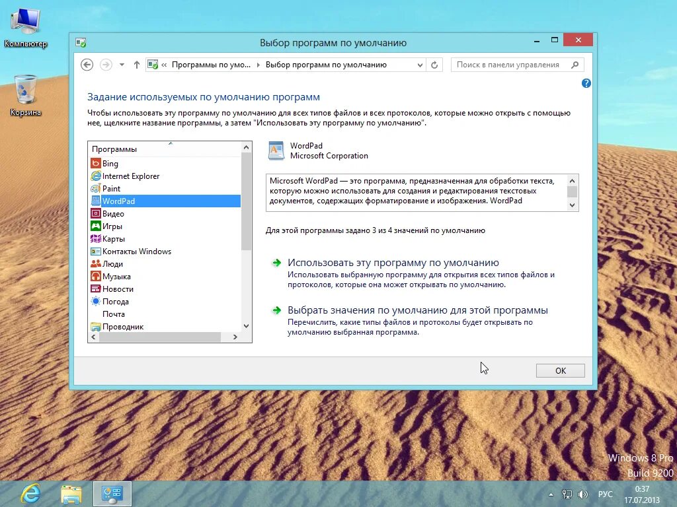Click Выбор программ по умолчанию breadcrumb
The image size is (677, 507).
pos(326,65)
